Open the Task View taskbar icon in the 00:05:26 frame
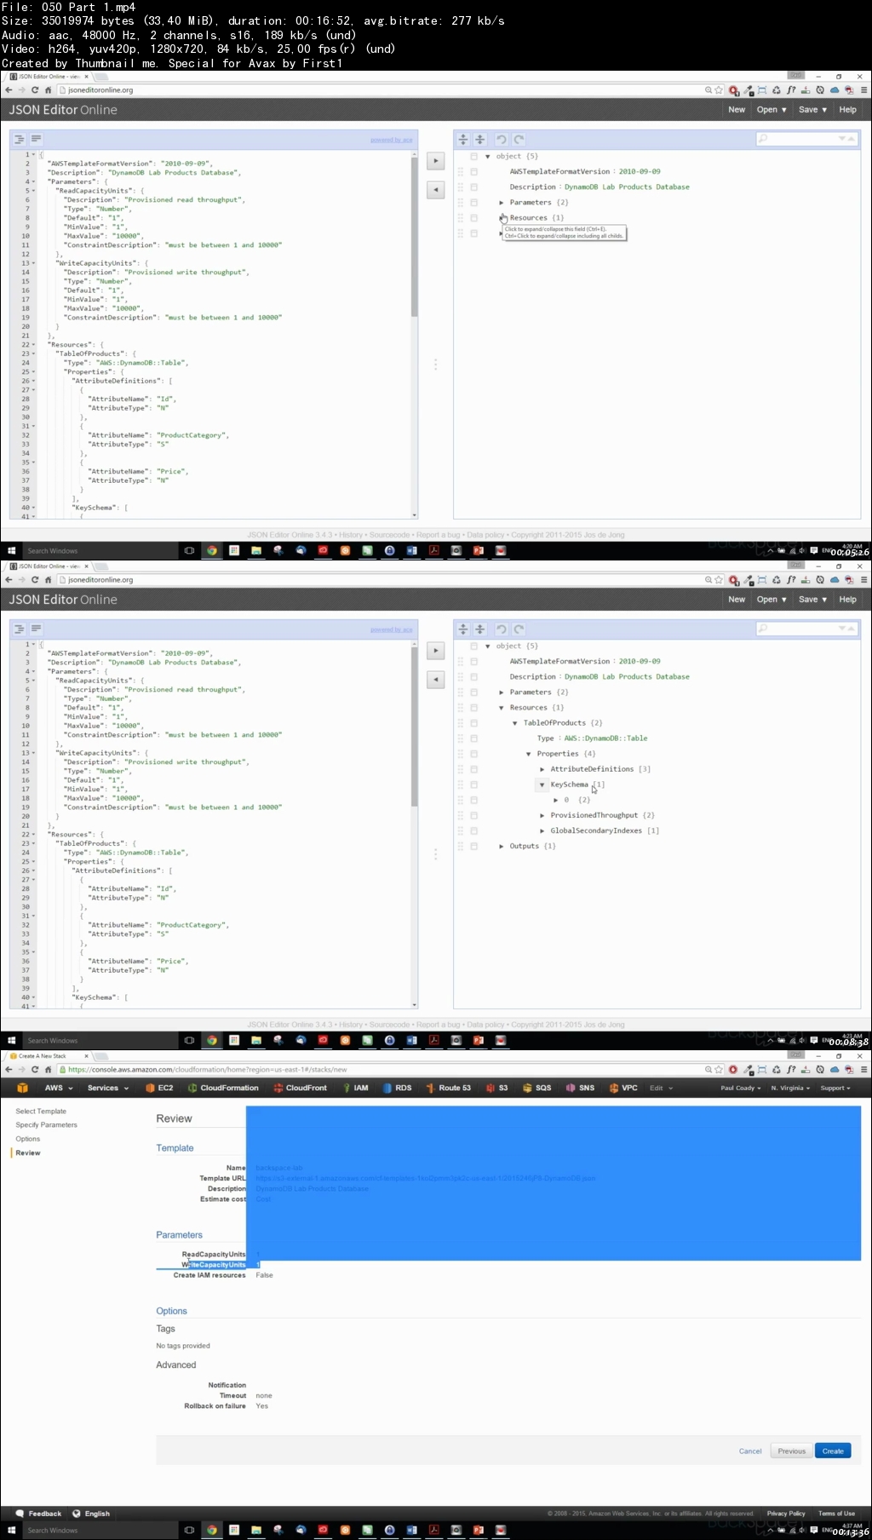This screenshot has width=872, height=1540. (x=189, y=551)
